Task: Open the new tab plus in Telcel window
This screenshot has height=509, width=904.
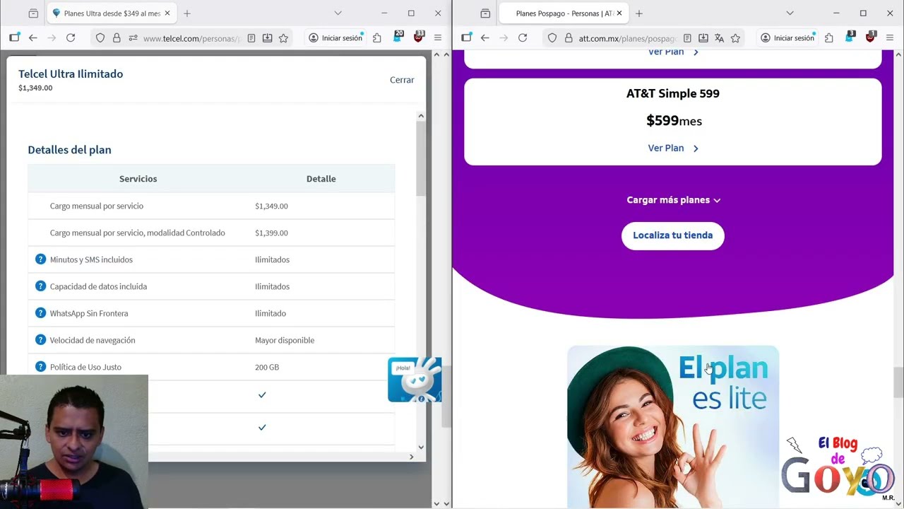Action: (x=187, y=13)
